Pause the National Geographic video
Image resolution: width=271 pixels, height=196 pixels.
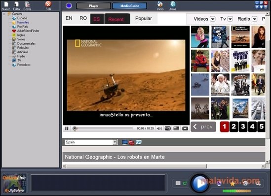coord(67,129)
